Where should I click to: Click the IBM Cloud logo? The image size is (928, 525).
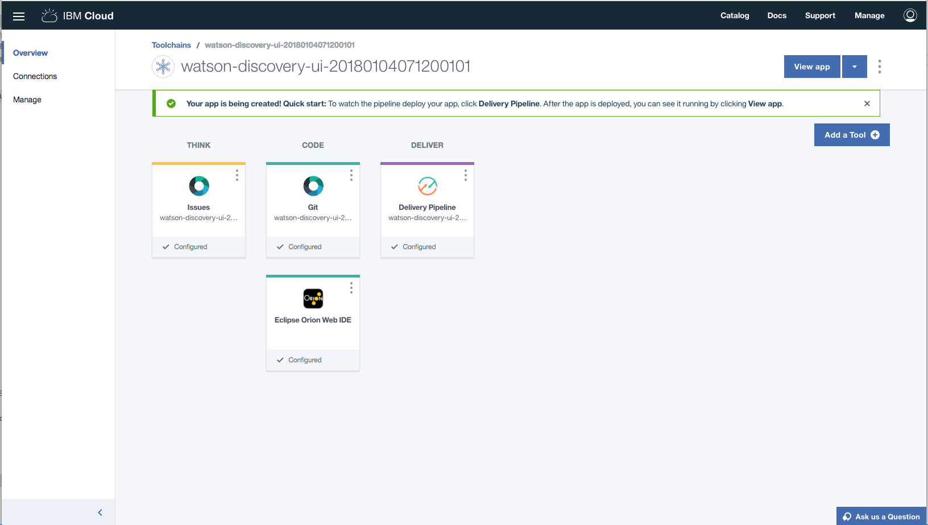coord(78,16)
